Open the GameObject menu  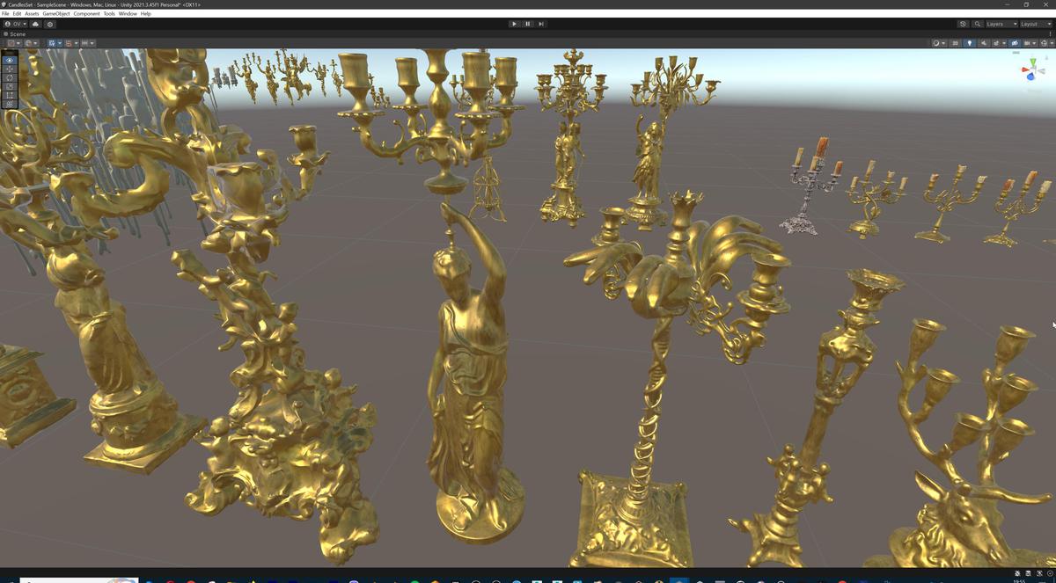click(55, 13)
